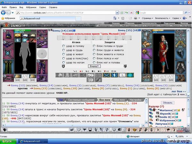Switch to Системные сообщения tab
This screenshot has height=144, width=192.
pyautogui.click(x=81, y=100)
